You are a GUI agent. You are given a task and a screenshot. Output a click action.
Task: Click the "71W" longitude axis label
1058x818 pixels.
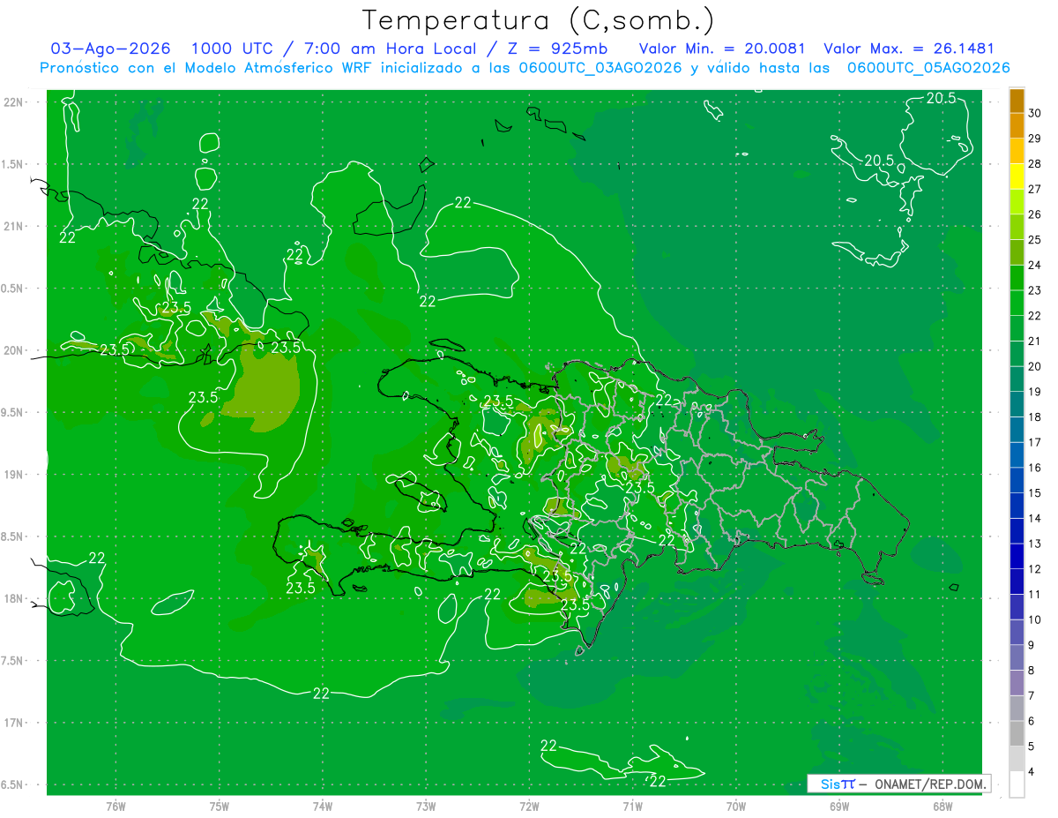pyautogui.click(x=632, y=807)
